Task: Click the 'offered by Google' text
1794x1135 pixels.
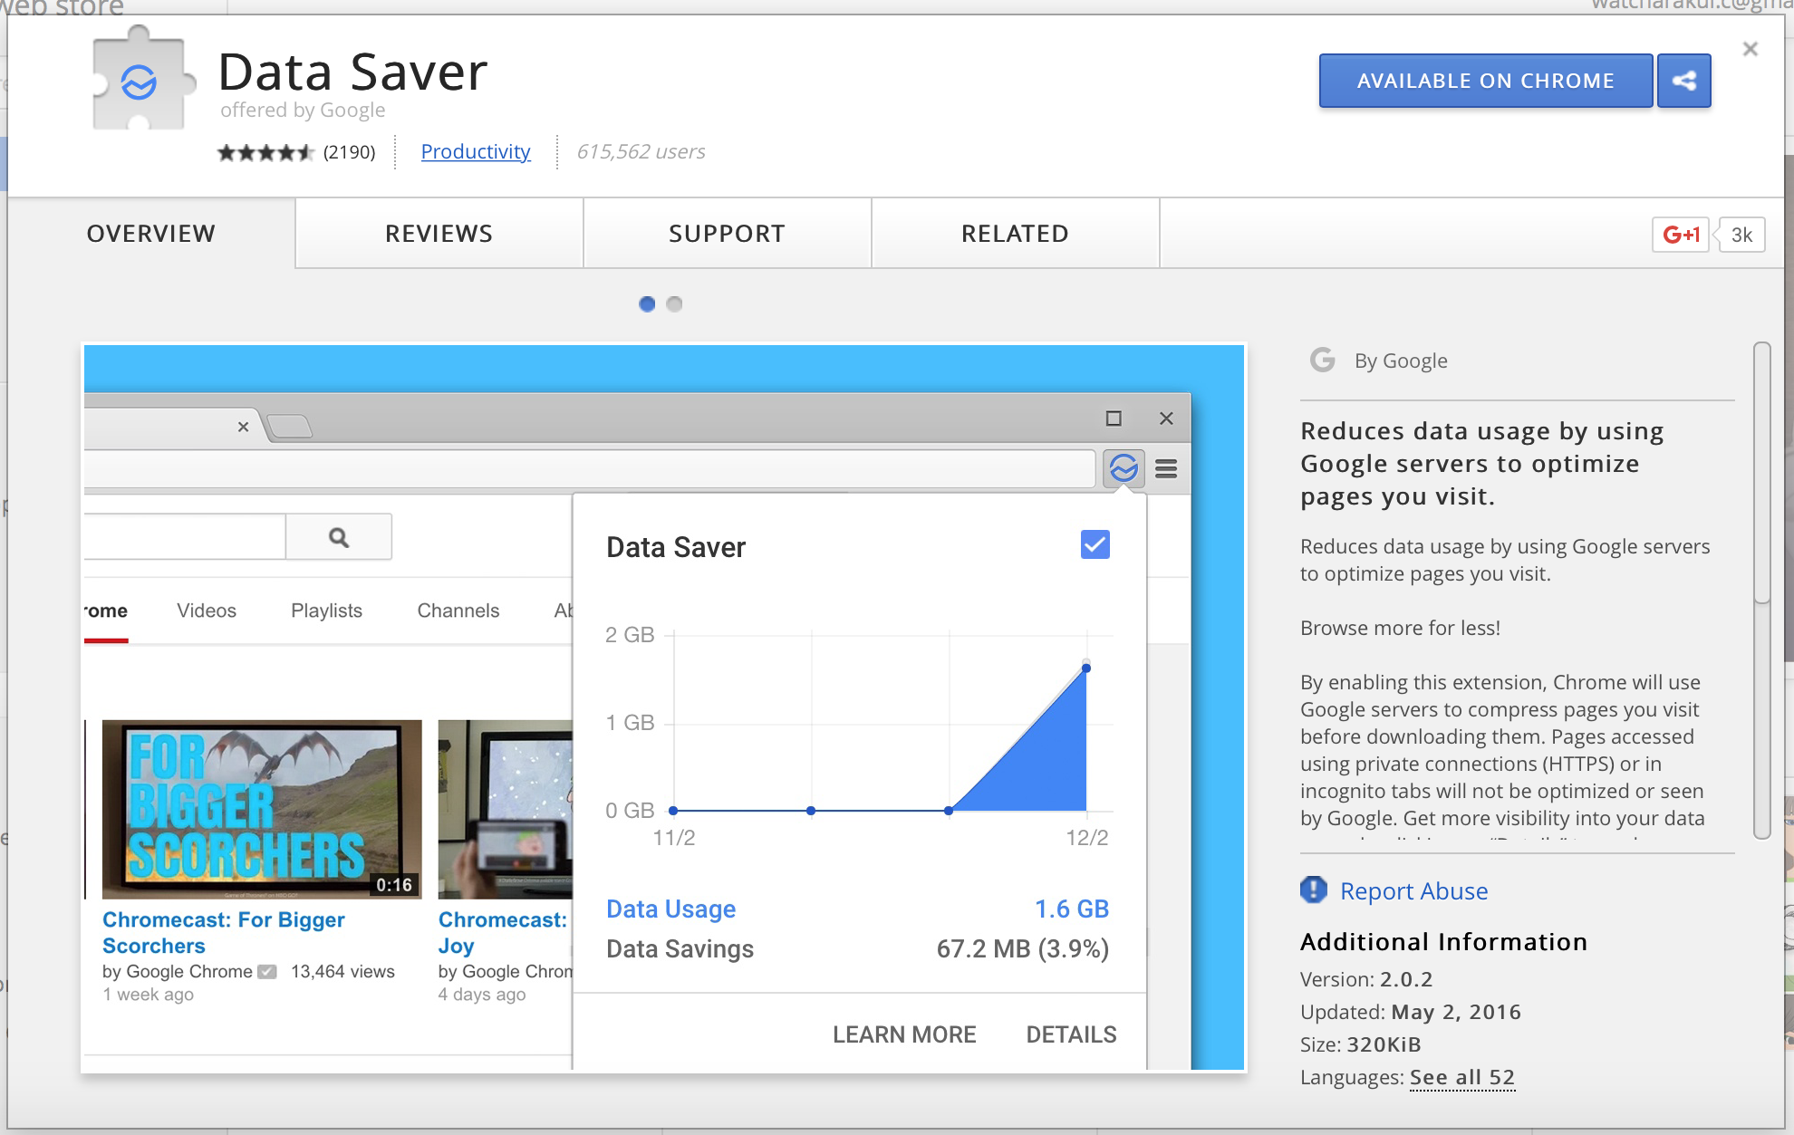Action: [303, 111]
